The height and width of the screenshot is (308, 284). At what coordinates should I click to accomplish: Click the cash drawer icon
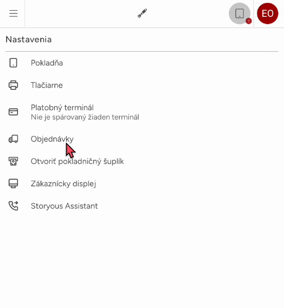[x=13, y=161]
